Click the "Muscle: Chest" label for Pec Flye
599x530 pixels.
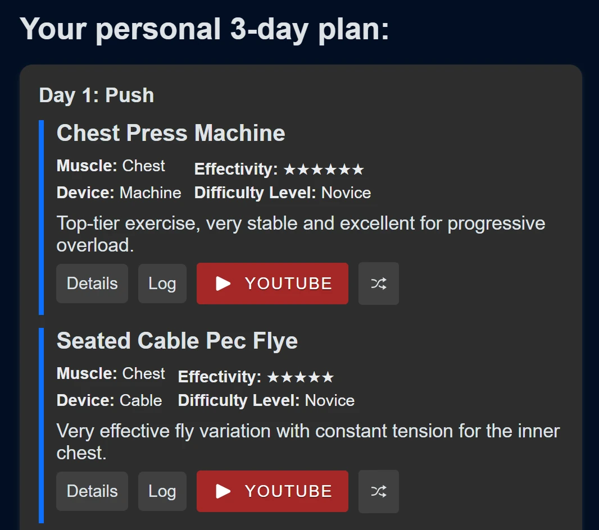(x=111, y=373)
